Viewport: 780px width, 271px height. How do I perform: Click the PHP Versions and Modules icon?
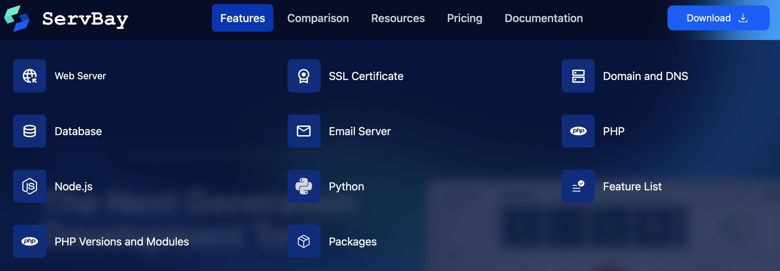[30, 241]
